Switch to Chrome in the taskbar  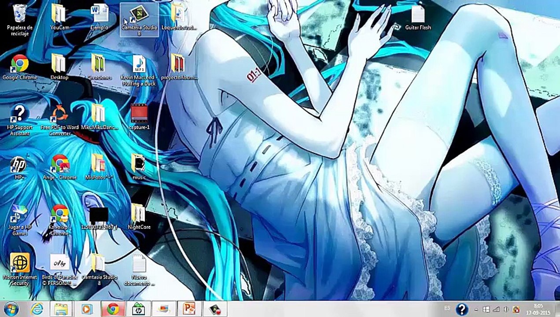click(113, 309)
